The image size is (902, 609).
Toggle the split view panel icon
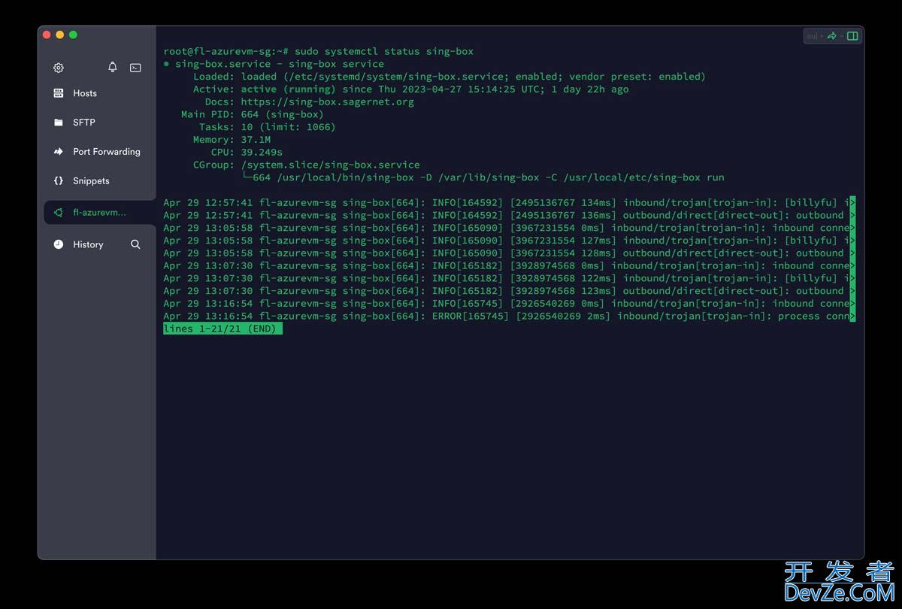(x=852, y=36)
